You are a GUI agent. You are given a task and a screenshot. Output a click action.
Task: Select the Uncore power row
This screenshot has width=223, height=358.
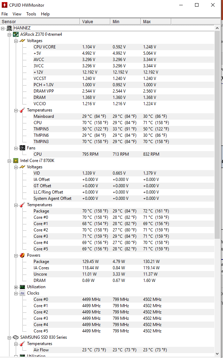click(x=123, y=274)
